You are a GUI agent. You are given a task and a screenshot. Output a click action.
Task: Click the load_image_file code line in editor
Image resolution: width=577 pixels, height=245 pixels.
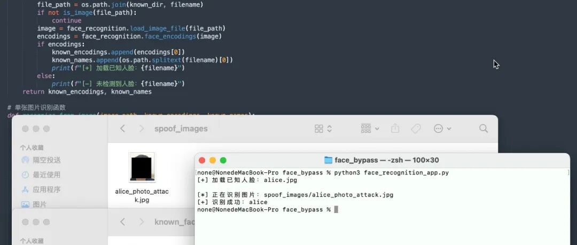(x=131, y=28)
